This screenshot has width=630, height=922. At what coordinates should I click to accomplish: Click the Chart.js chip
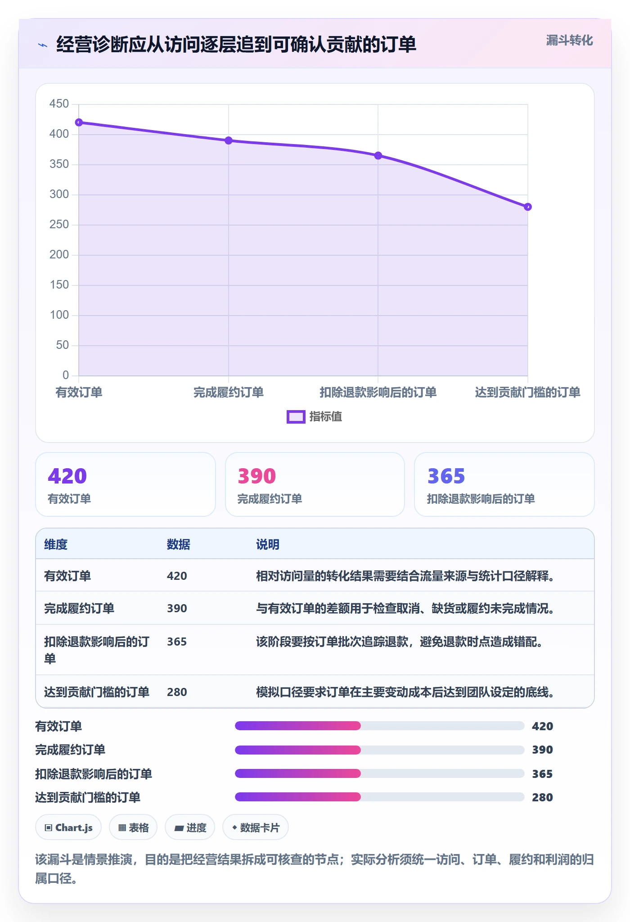click(x=68, y=827)
